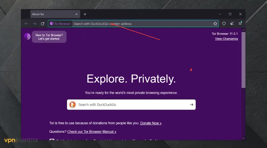Open the security level shield icon
This screenshot has width=267, height=148.
[224, 24]
